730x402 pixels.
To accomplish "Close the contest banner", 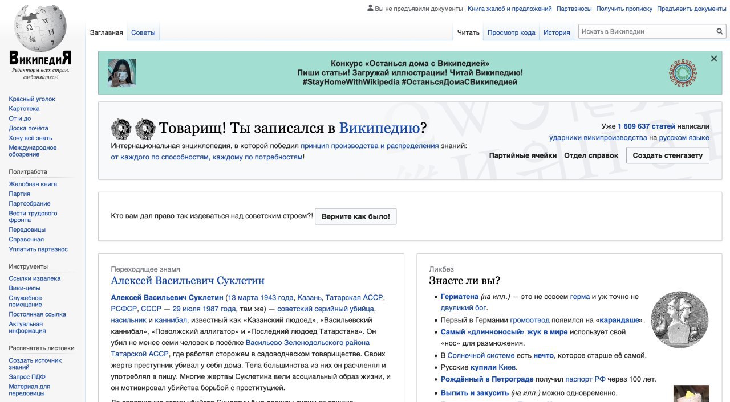I will tap(714, 59).
